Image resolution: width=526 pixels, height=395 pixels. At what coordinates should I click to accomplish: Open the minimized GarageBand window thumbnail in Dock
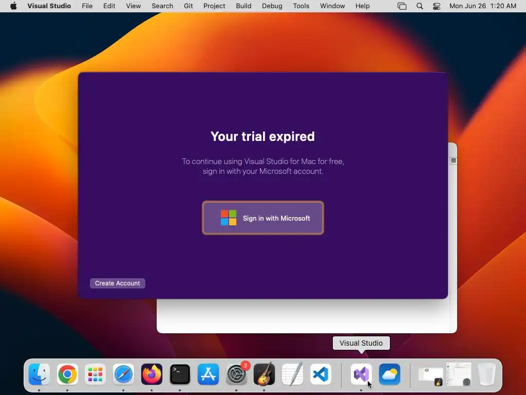tap(431, 376)
